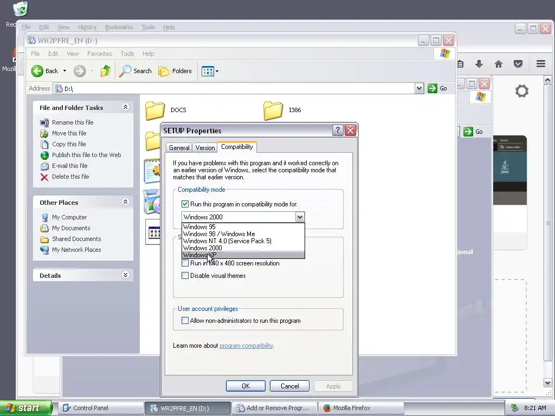The width and height of the screenshot is (555, 416).
Task: Open My Network Places link
Action: coord(76,250)
